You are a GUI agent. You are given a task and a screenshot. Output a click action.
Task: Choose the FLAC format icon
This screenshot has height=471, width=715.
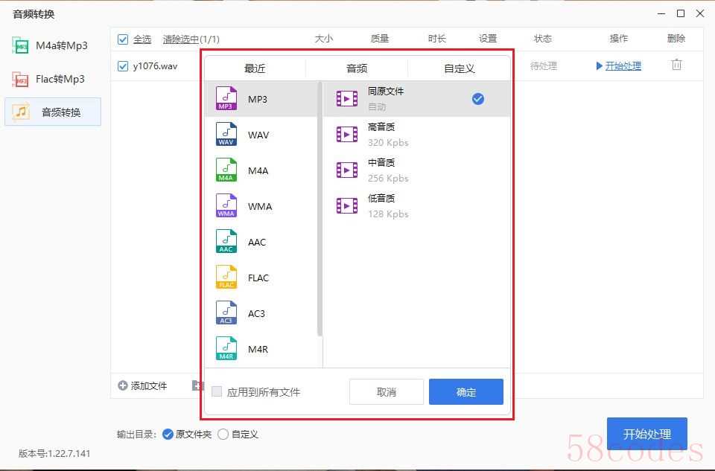pyautogui.click(x=226, y=278)
